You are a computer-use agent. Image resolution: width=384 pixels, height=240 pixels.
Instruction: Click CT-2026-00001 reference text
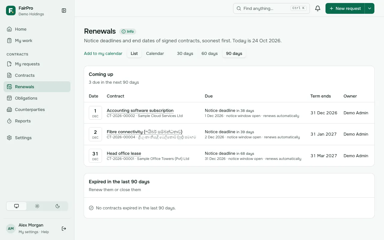click(120, 159)
